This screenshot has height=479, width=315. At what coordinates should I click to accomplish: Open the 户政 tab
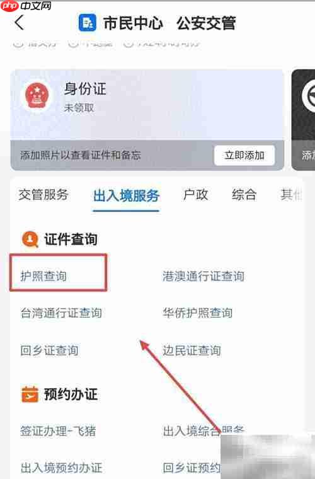coord(195,195)
